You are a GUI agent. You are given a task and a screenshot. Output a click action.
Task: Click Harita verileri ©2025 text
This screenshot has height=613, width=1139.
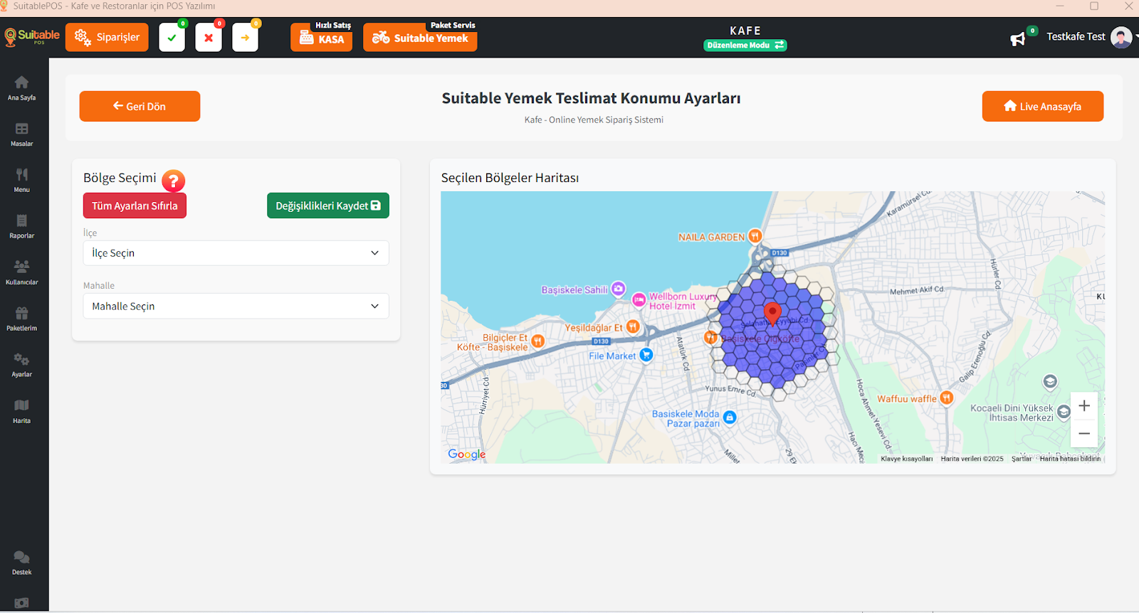coord(972,459)
